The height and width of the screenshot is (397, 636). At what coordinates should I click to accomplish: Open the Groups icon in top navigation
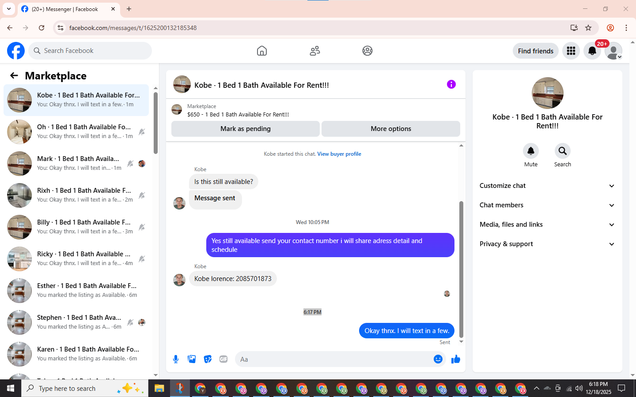point(367,51)
